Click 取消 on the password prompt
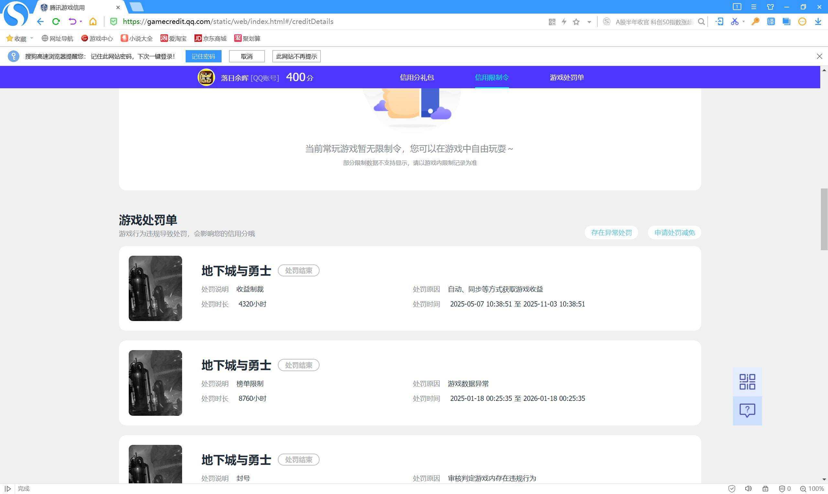828x494 pixels. [x=247, y=56]
